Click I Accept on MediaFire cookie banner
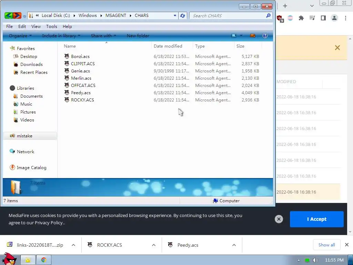 (x=316, y=219)
